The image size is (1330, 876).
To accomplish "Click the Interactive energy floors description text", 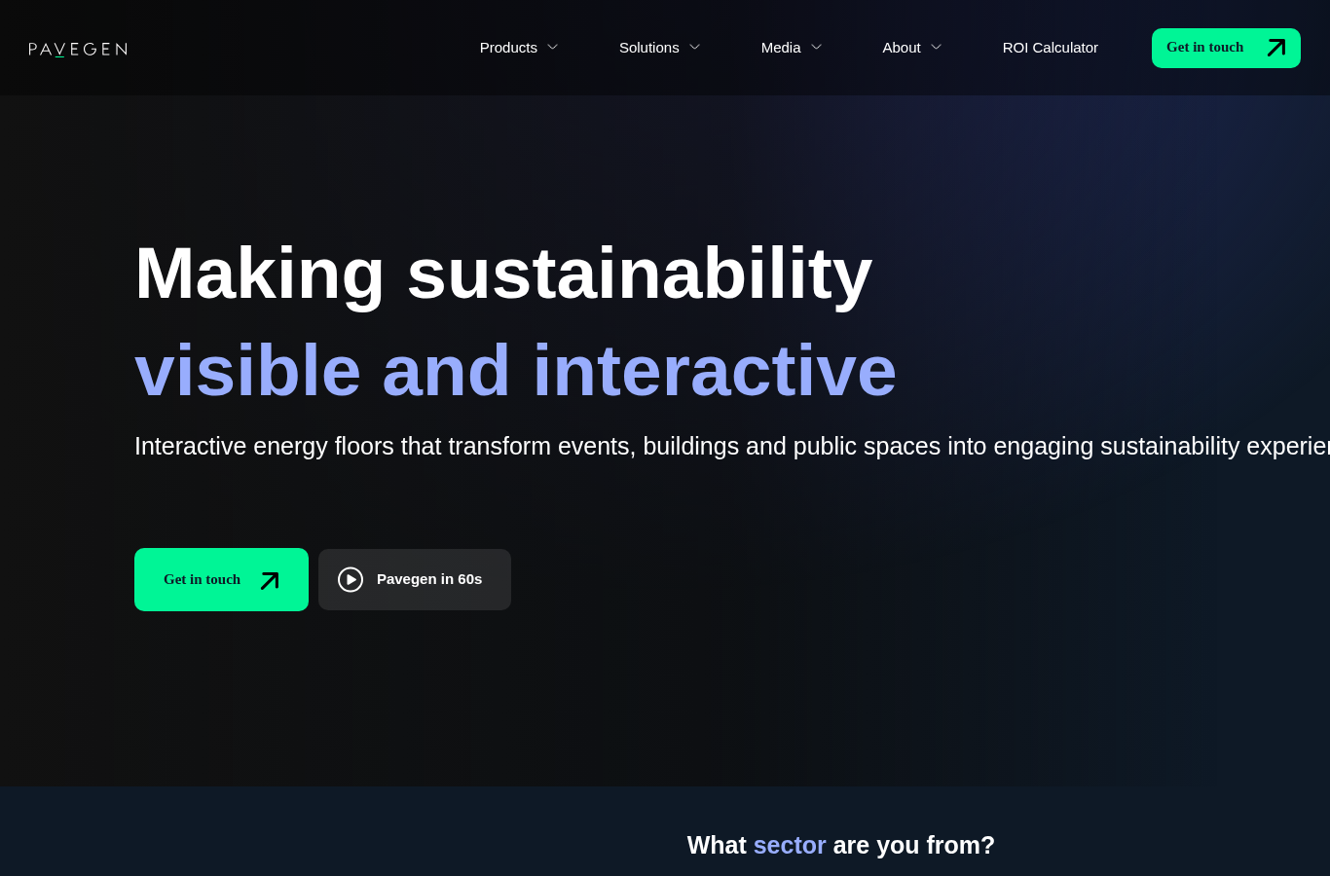I will tap(732, 446).
